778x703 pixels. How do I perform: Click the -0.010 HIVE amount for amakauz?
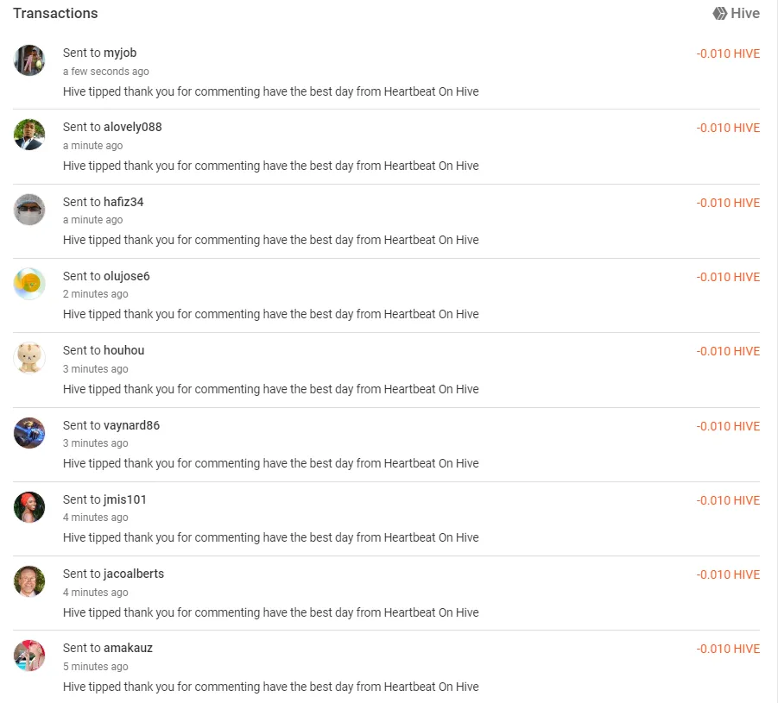[728, 649]
